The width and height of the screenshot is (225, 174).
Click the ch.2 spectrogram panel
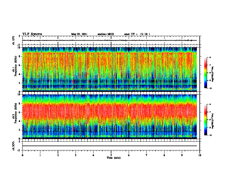pos(110,117)
